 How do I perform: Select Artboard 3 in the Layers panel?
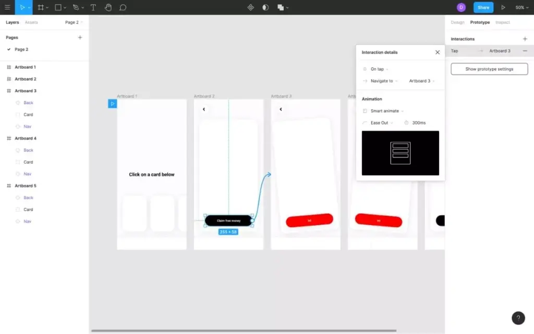[x=26, y=90]
